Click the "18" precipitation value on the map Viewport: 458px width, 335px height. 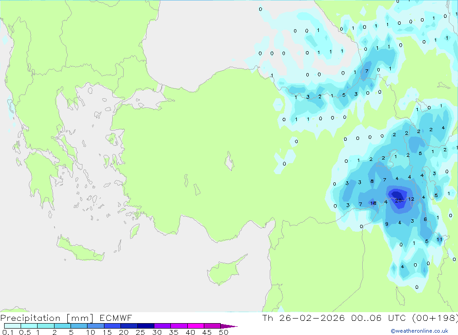(x=373, y=203)
